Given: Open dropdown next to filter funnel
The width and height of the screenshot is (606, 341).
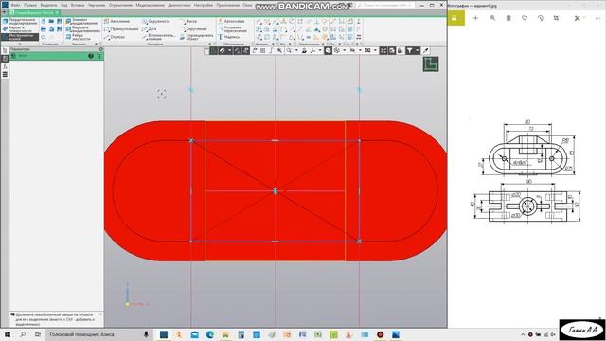Looking at the screenshot, I should (x=417, y=50).
